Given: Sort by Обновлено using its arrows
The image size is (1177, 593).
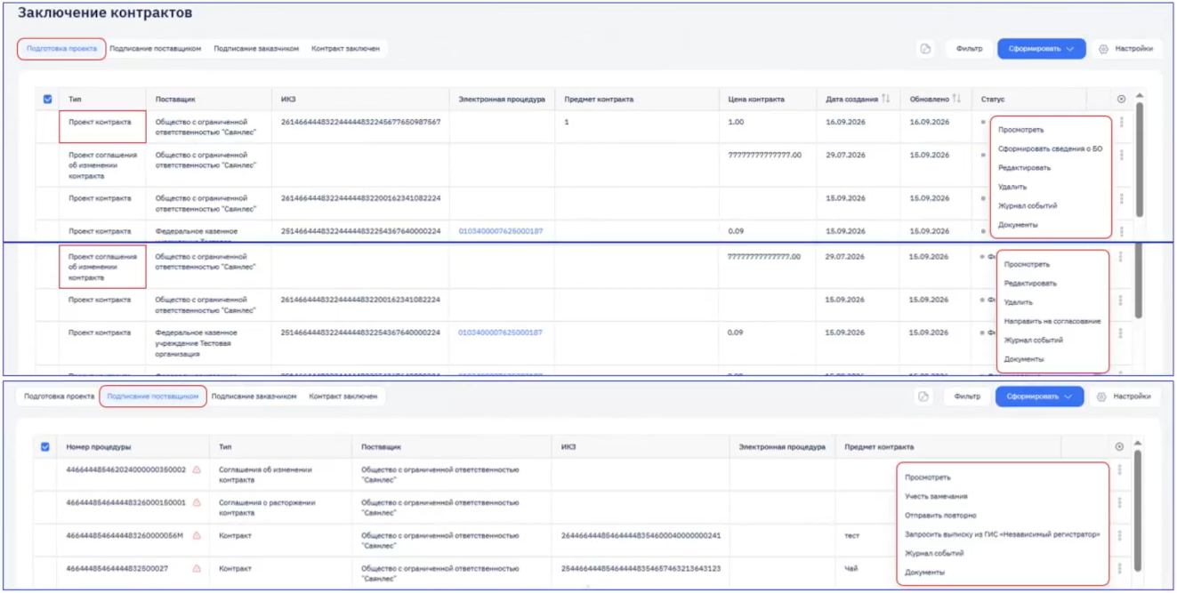Looking at the screenshot, I should [x=956, y=99].
